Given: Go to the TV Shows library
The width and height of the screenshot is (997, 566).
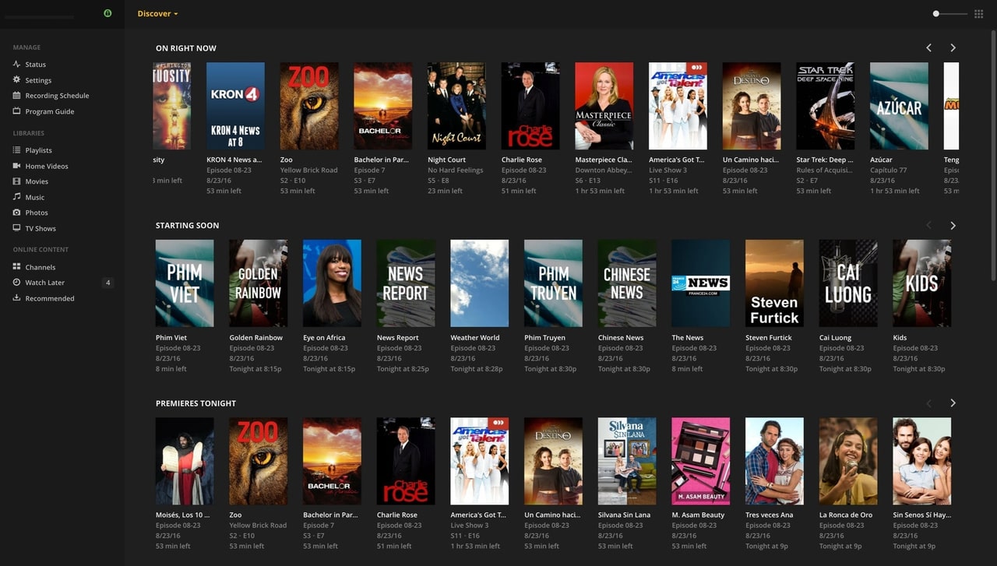Looking at the screenshot, I should coord(40,228).
